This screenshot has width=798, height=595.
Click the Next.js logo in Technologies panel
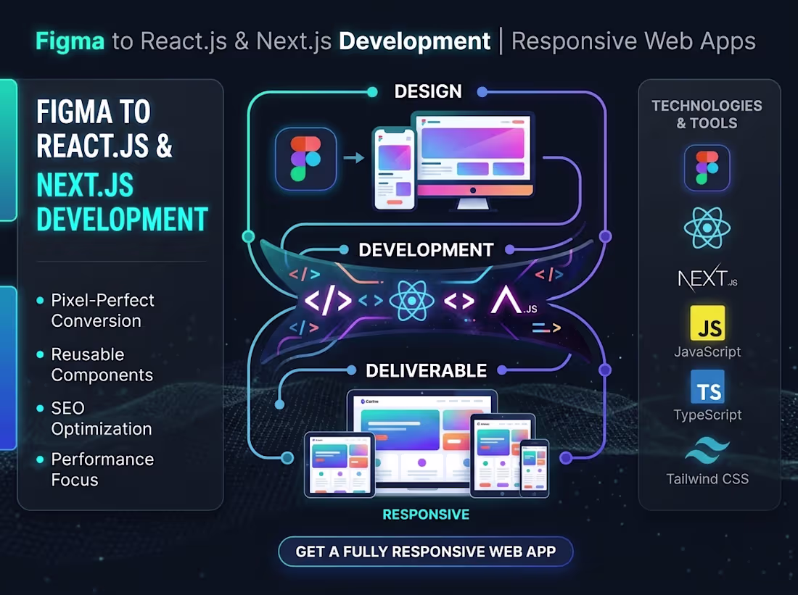707,278
